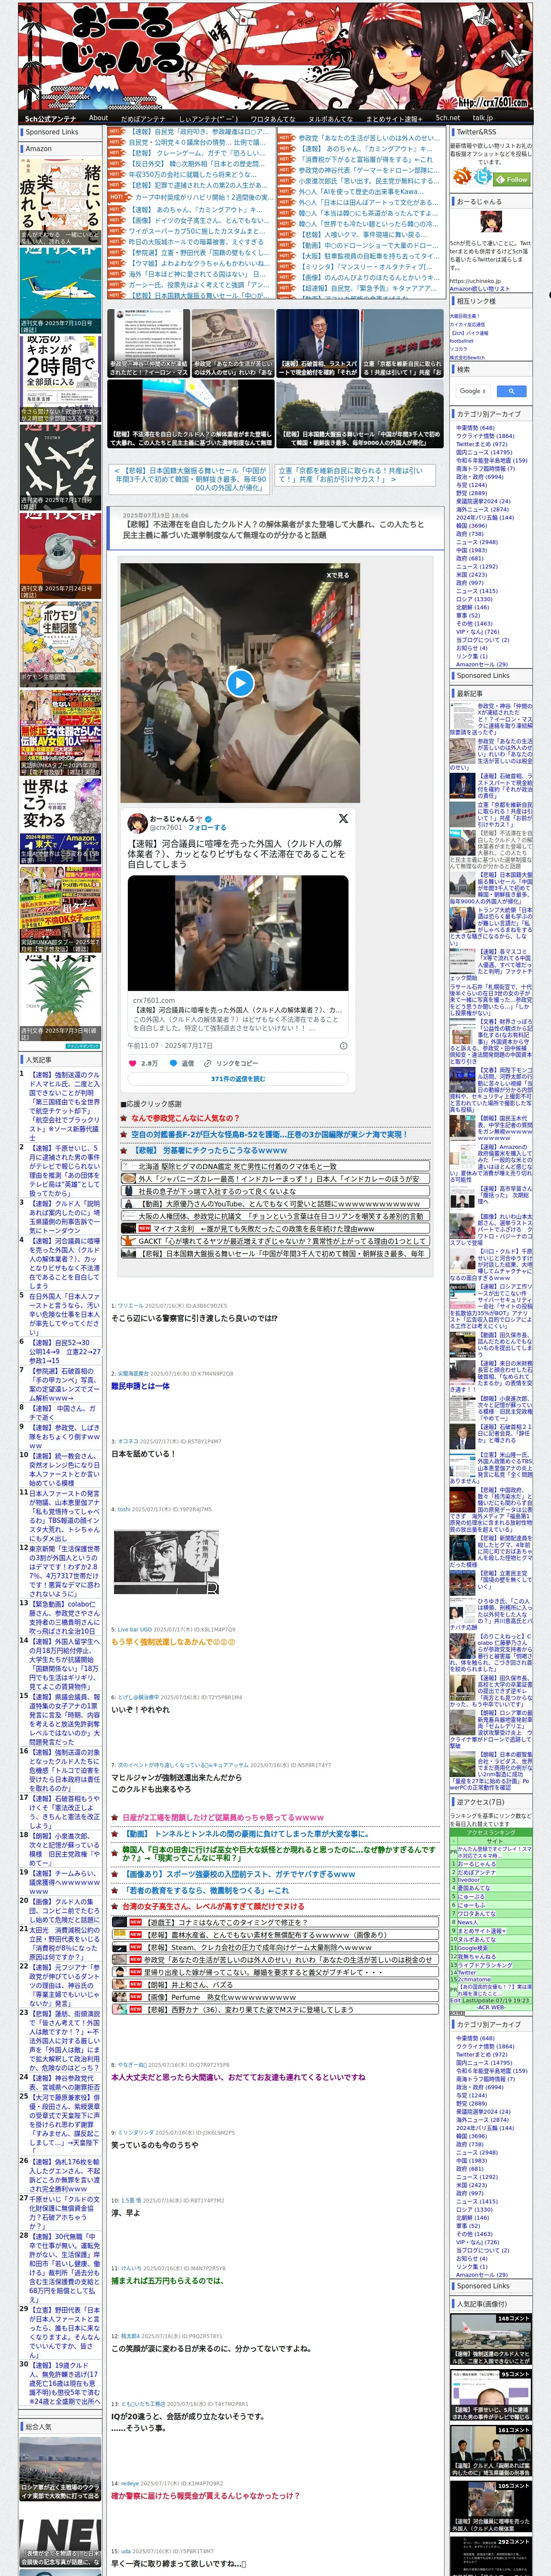Click the blue Google search magnifier button
The image size is (551, 2576).
point(511,391)
